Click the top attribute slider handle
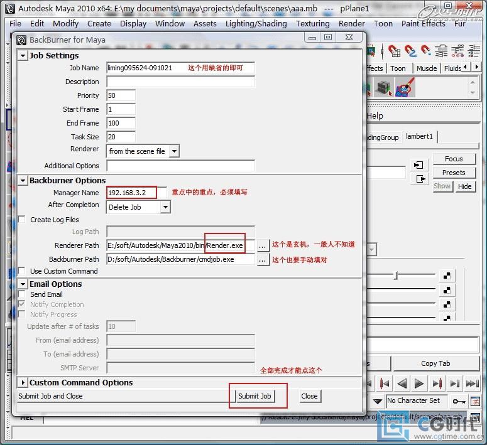This screenshot has width=487, height=445. (x=396, y=275)
